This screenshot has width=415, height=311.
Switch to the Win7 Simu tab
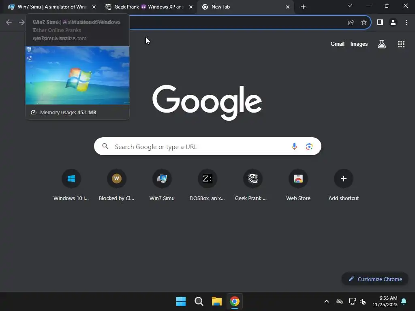coord(50,7)
